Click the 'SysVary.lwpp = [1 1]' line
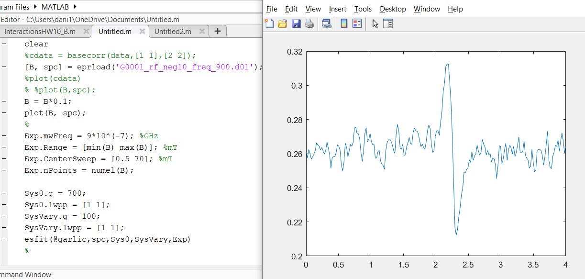 74,228
